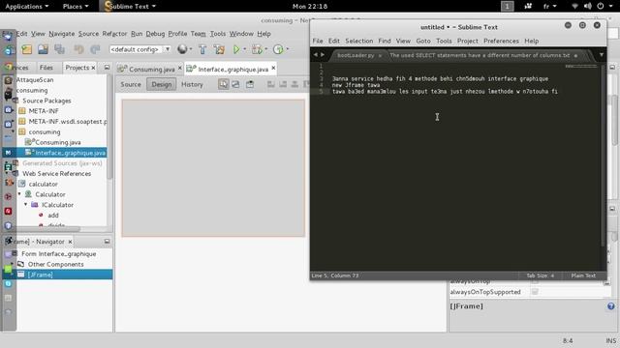620x348 pixels.
Task: Activate Connection Mode icon in form designer
Action: coord(235,84)
